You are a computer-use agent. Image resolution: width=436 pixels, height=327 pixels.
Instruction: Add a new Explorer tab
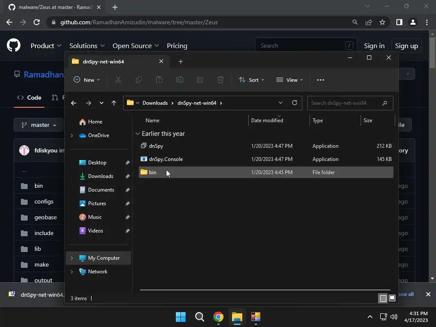coord(181,61)
